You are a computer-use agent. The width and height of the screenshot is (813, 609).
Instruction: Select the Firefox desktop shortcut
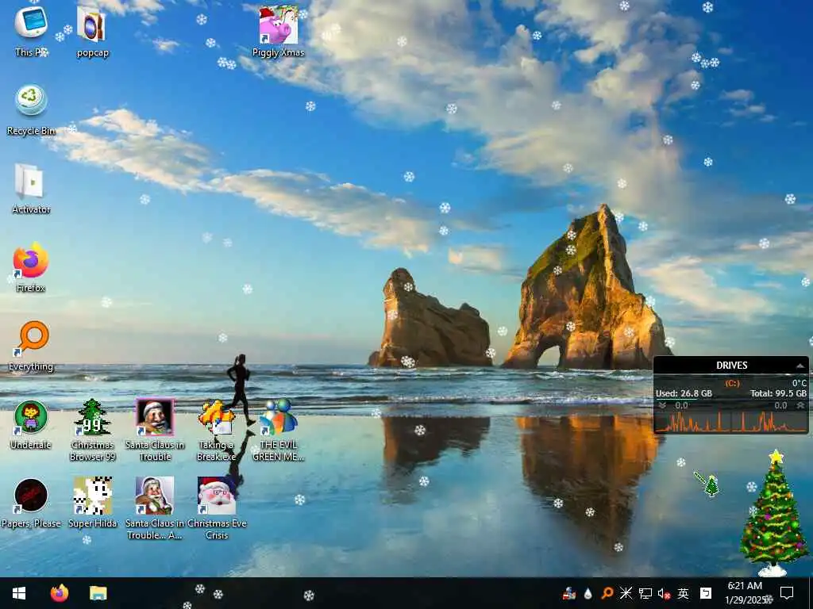[31, 267]
